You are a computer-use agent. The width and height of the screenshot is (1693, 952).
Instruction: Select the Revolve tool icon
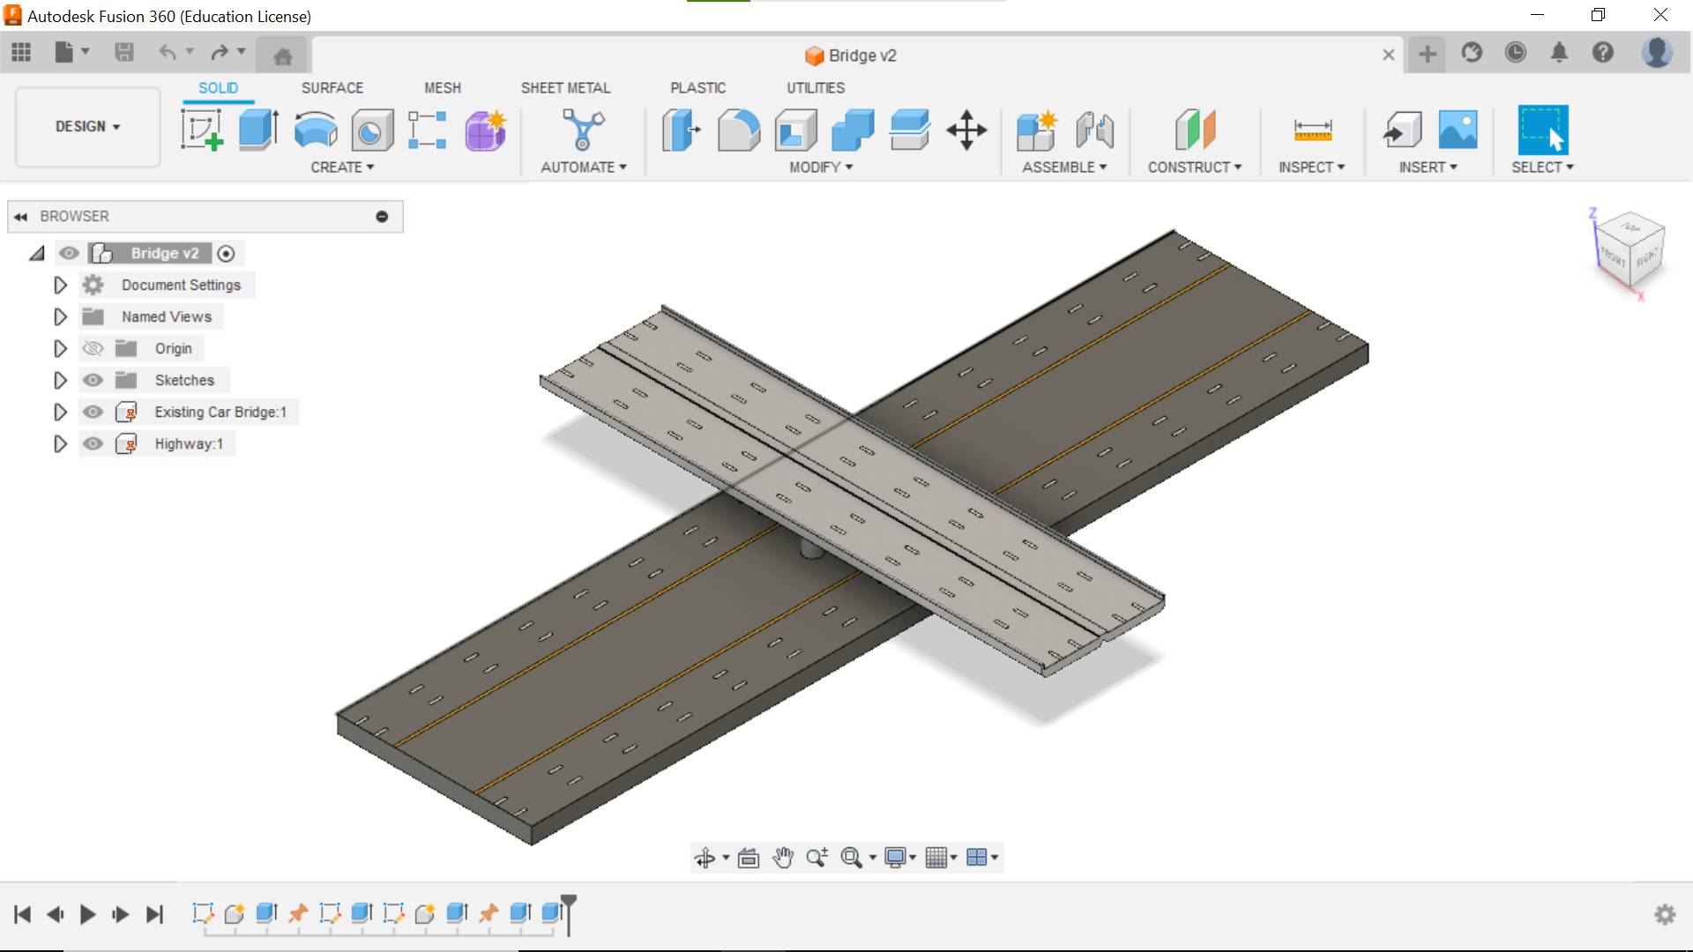[x=315, y=130]
